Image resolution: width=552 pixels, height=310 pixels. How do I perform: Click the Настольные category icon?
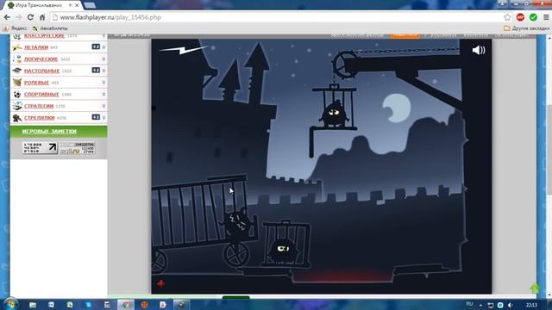pos(17,71)
